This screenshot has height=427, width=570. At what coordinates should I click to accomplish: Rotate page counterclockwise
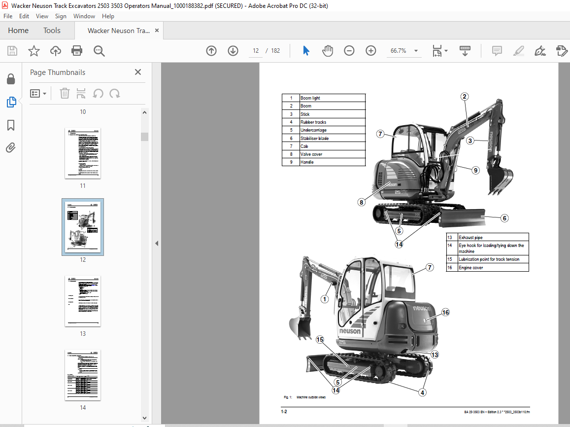click(98, 94)
